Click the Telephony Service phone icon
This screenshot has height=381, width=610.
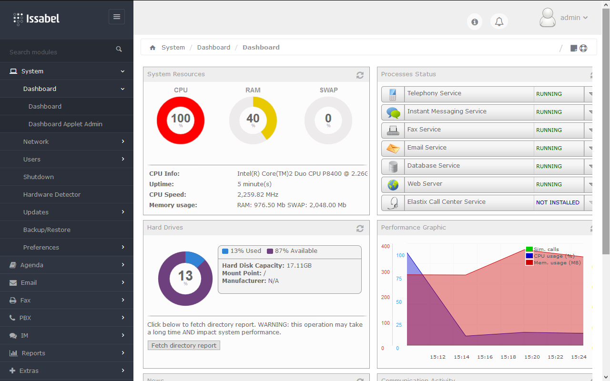tap(393, 94)
